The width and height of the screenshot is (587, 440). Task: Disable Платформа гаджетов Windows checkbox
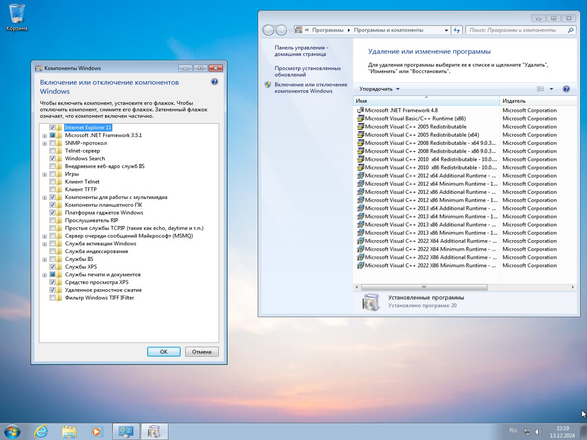[x=52, y=213]
